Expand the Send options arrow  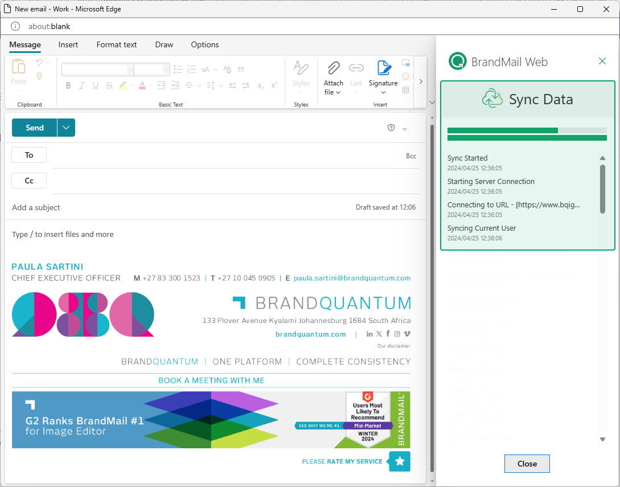pos(66,128)
